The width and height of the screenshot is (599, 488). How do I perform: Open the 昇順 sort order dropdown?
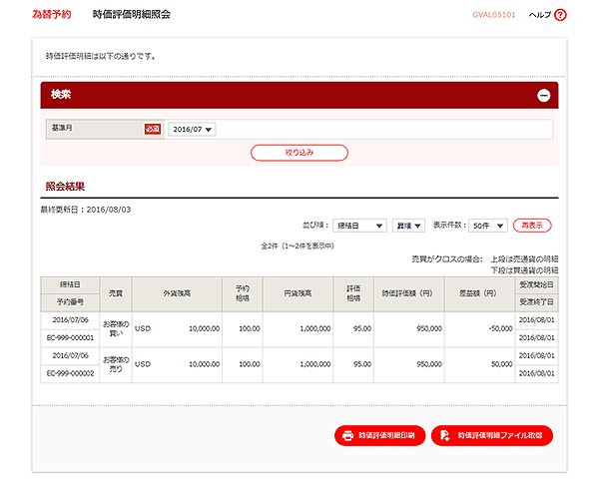[408, 226]
